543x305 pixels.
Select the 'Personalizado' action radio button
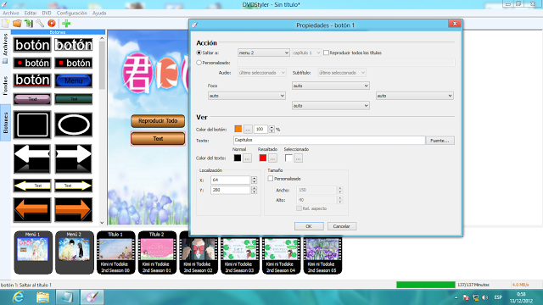199,63
